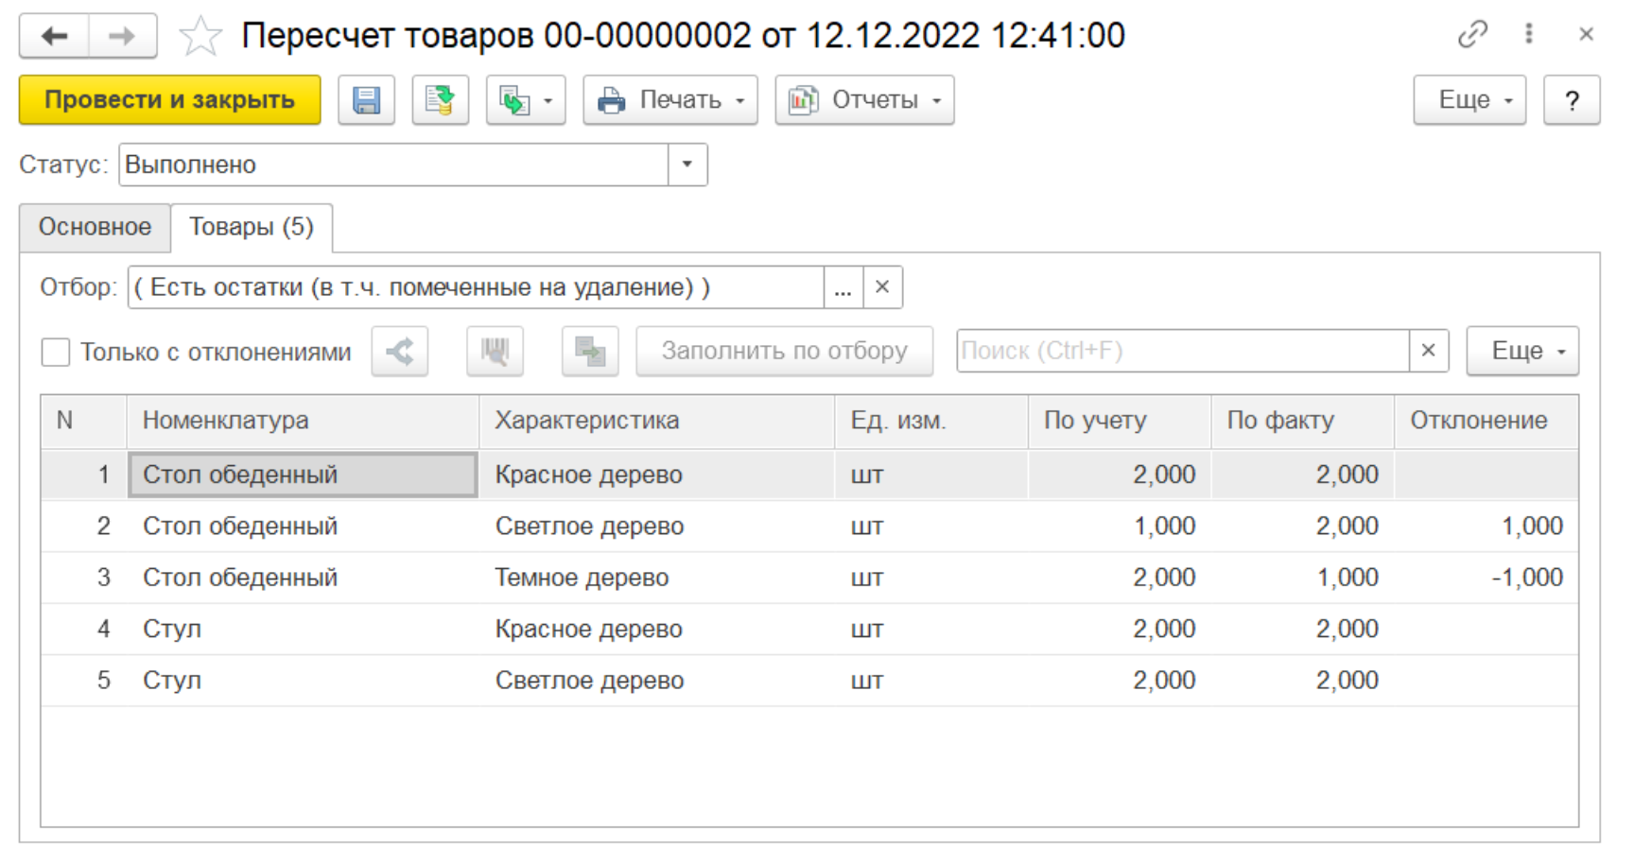The image size is (1634, 864).
Task: Copy the document link via chain icon
Action: point(1472,35)
